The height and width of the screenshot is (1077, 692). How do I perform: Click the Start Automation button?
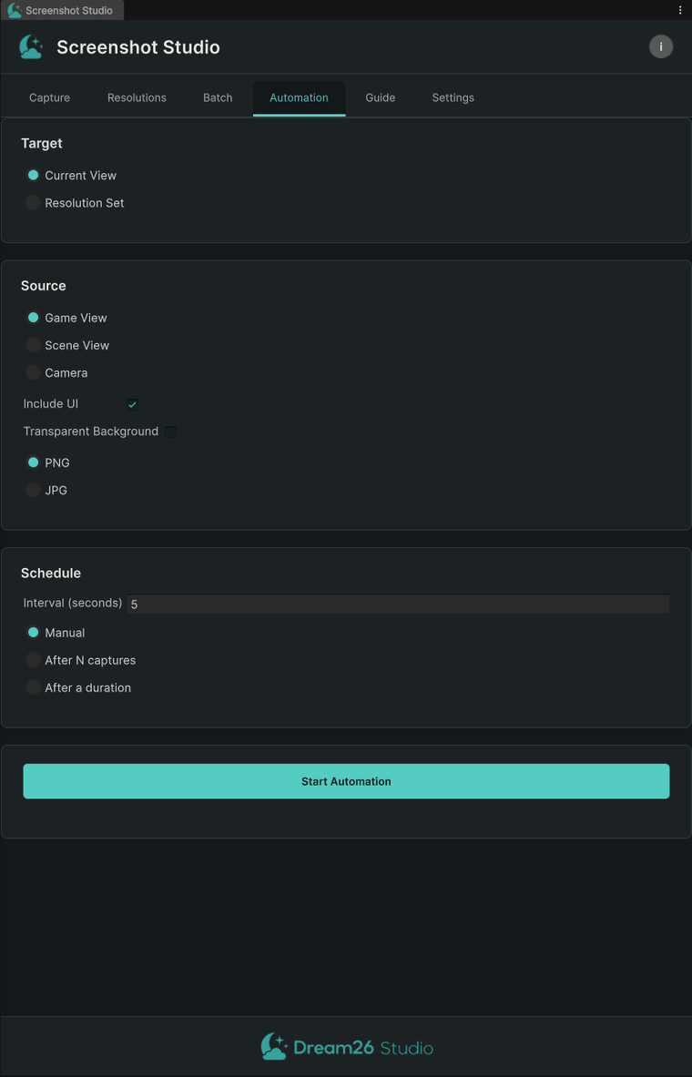346,781
